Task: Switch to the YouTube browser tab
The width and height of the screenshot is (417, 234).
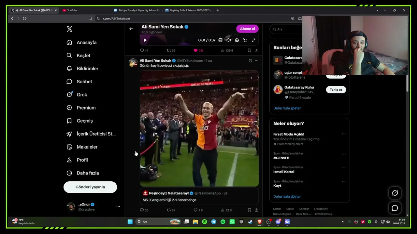Action: click(x=85, y=10)
